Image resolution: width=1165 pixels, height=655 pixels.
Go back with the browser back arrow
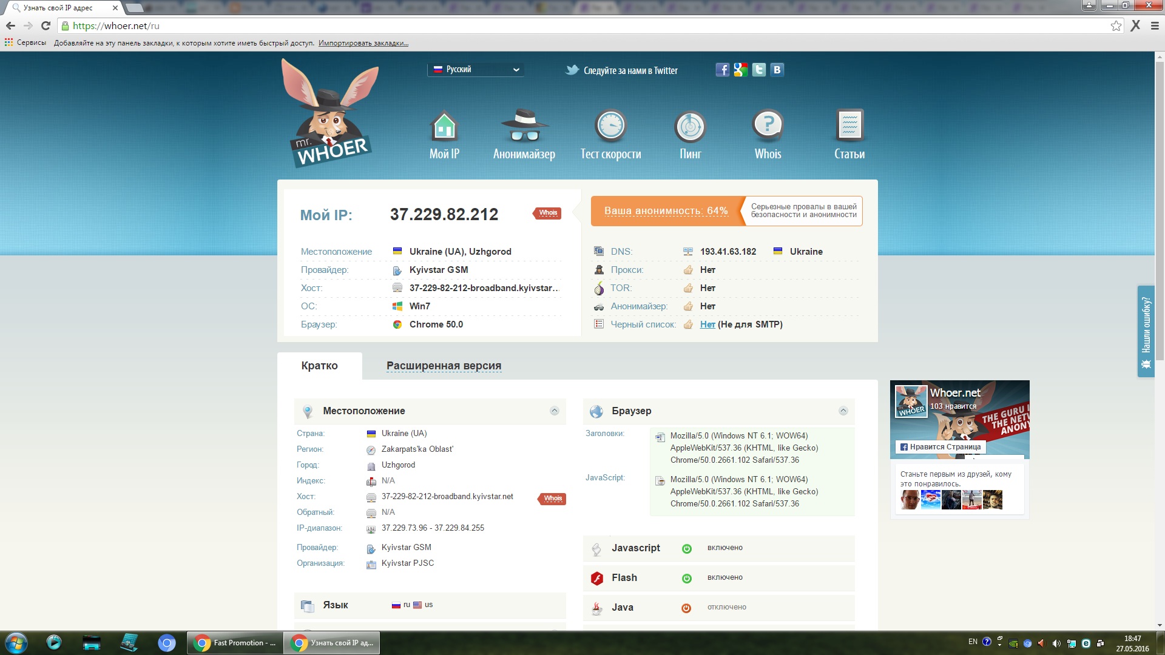(x=10, y=25)
